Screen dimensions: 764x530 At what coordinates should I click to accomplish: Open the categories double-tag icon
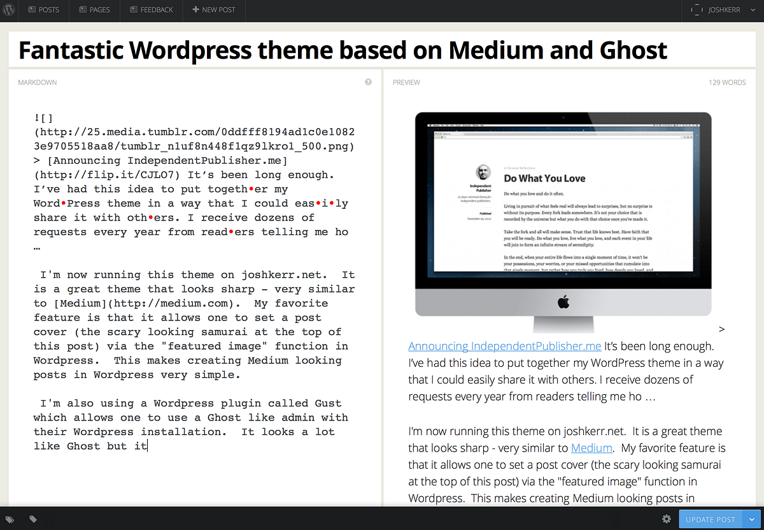coord(10,519)
